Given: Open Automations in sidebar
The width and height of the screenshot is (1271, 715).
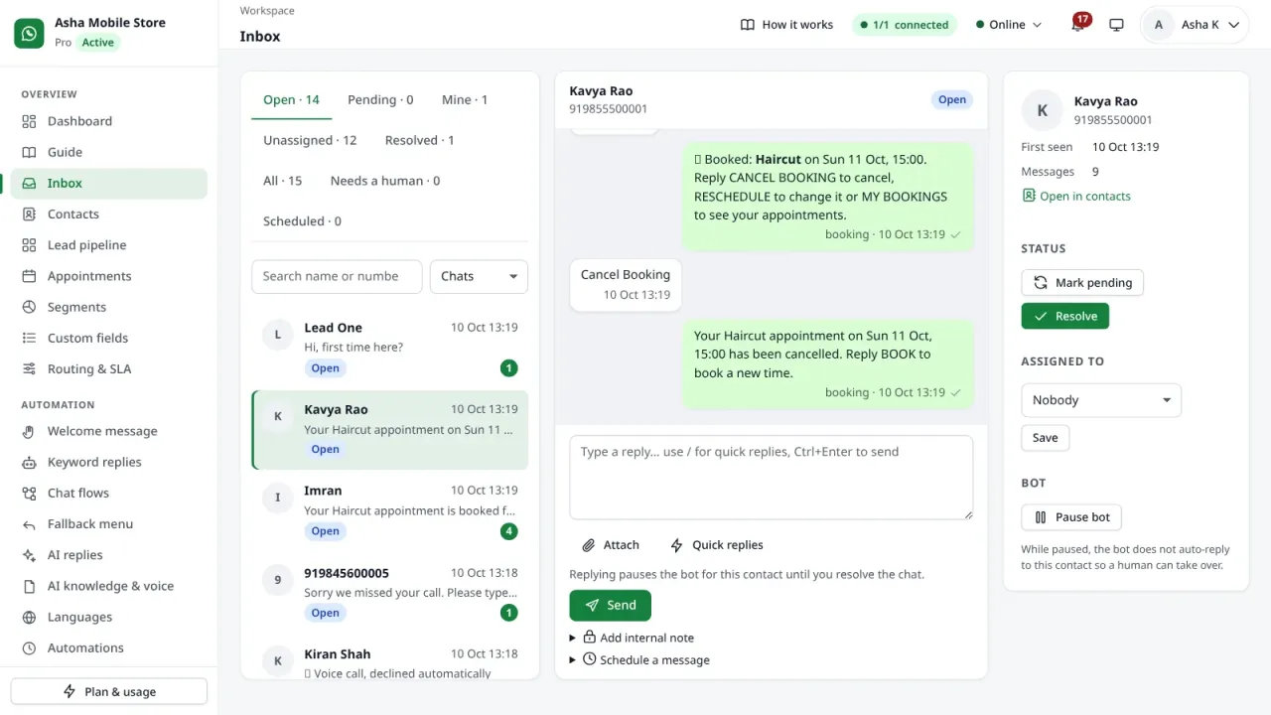Looking at the screenshot, I should pyautogui.click(x=109, y=647).
